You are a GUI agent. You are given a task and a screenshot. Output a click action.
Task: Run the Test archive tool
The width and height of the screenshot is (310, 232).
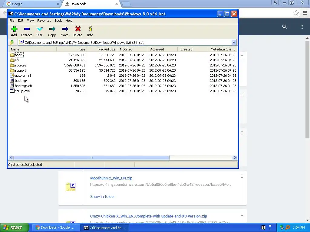click(x=40, y=29)
